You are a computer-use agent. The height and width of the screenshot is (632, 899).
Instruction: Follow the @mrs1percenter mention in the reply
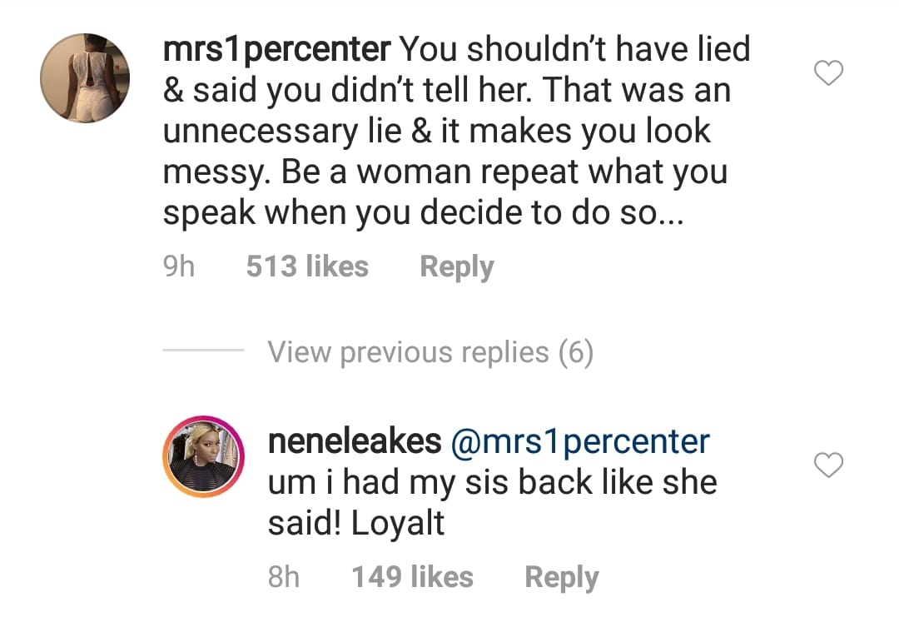[580, 441]
